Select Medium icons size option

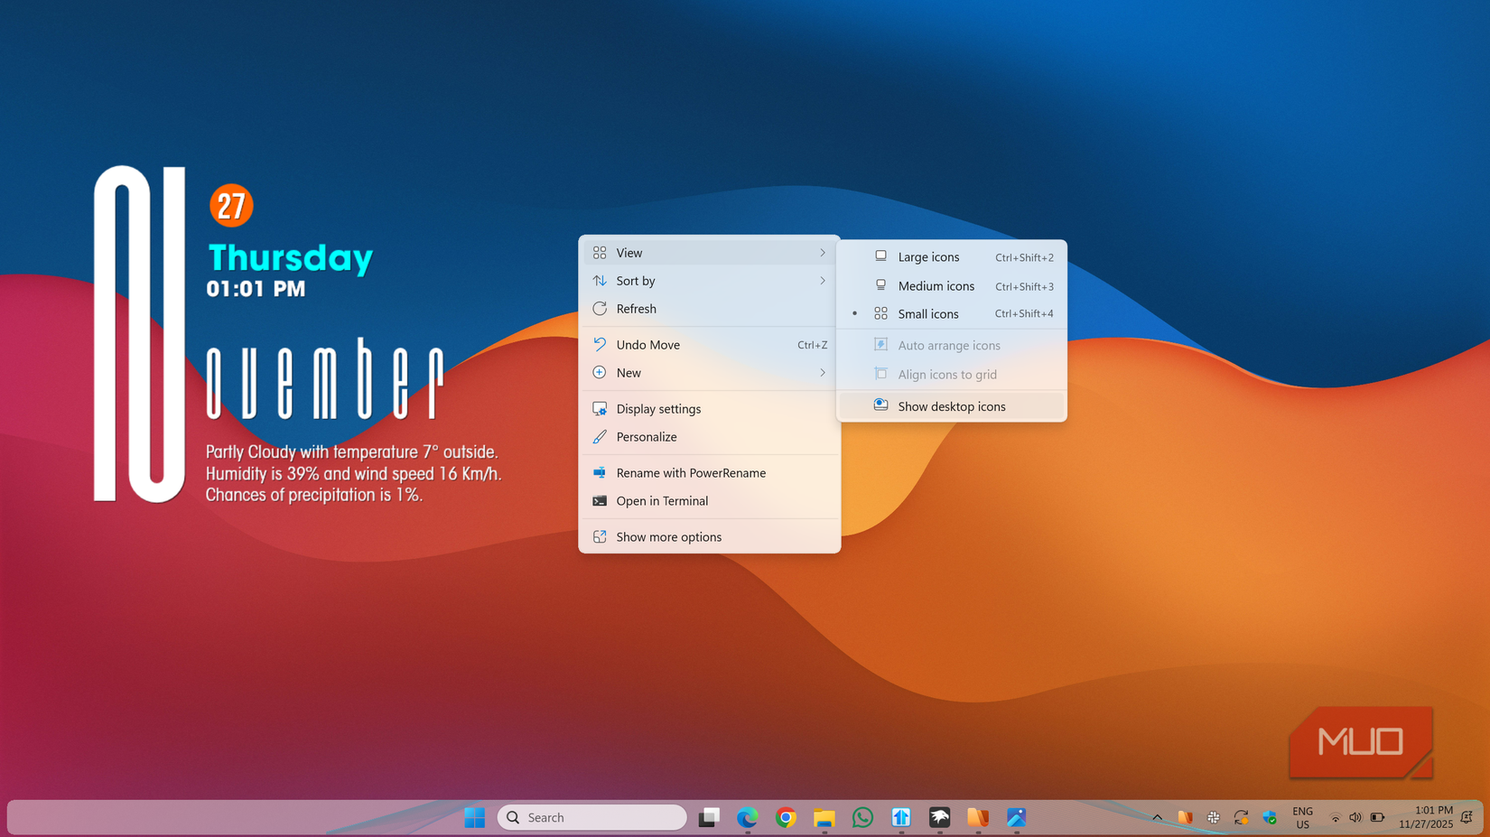(x=936, y=285)
